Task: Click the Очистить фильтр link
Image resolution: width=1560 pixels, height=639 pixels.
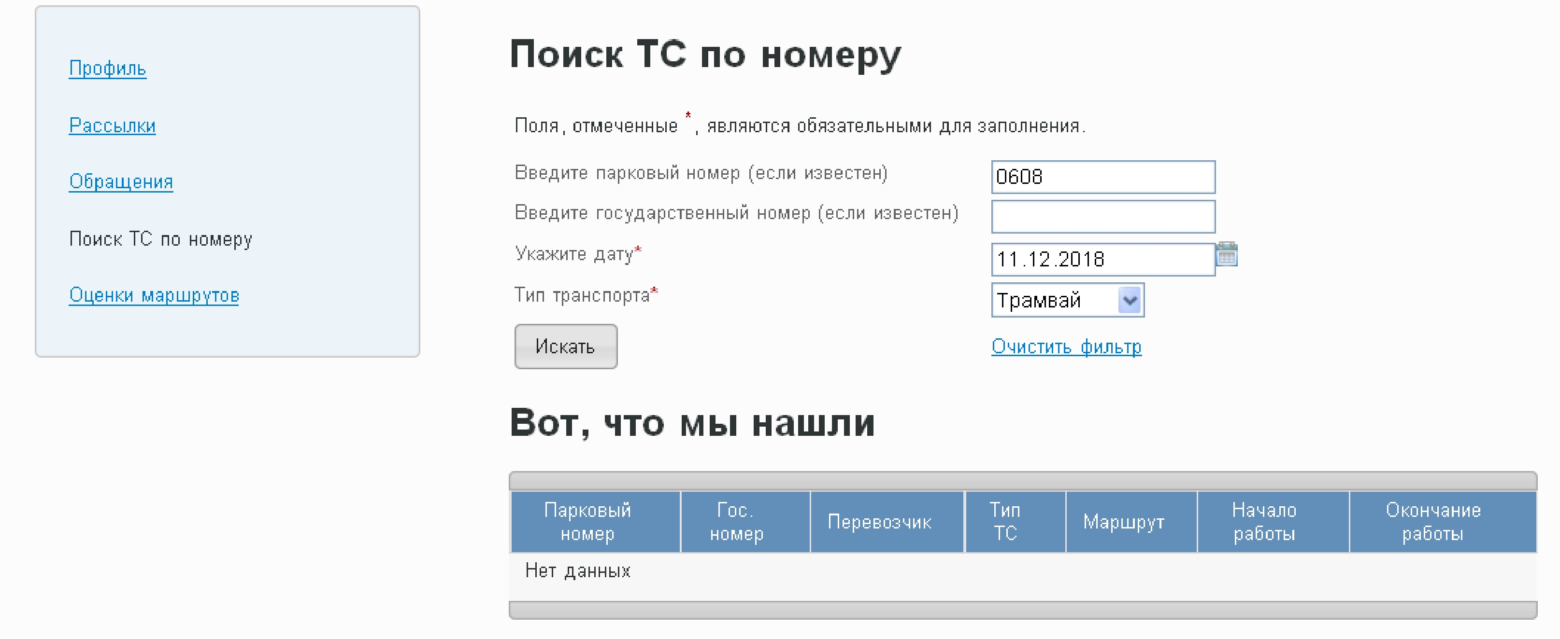Action: pos(1066,347)
